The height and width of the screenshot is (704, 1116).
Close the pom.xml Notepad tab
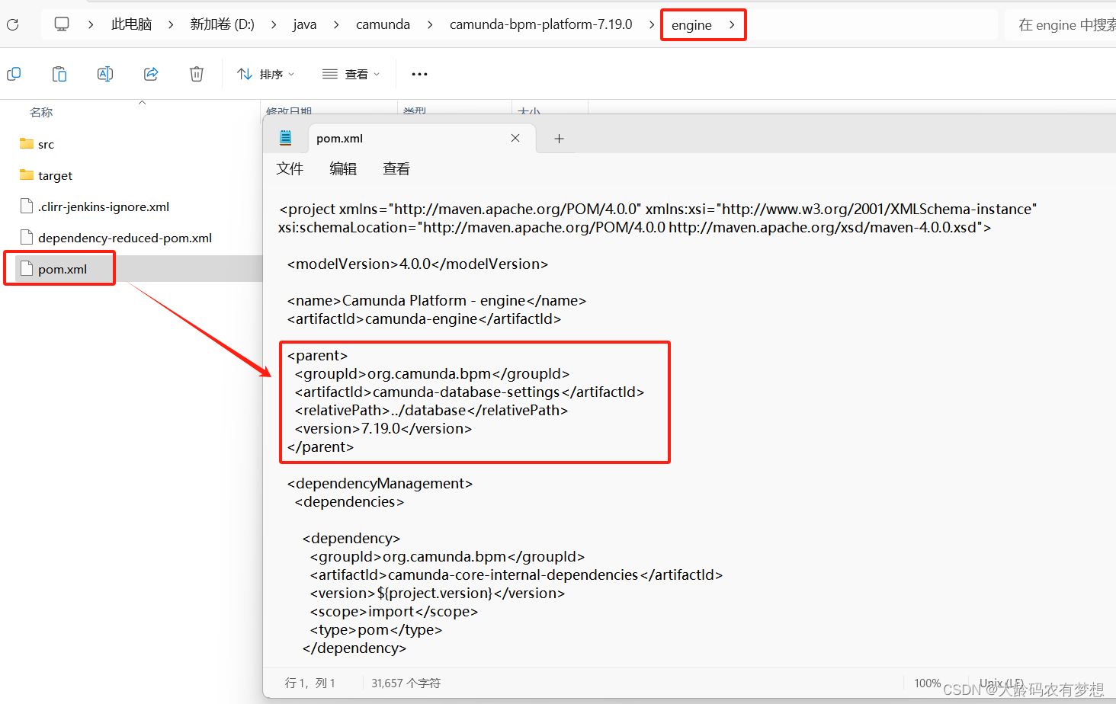[515, 138]
